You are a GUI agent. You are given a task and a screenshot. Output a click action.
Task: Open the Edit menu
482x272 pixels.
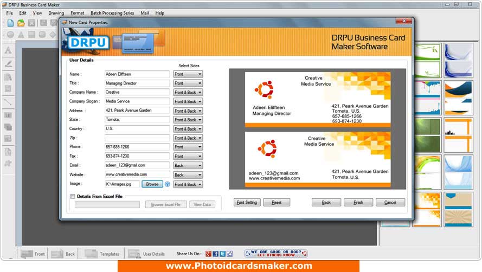(23, 13)
